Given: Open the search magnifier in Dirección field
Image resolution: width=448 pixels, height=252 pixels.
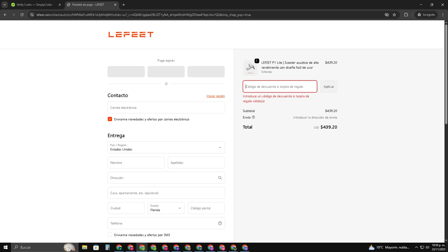Looking at the screenshot, I should [220, 178].
